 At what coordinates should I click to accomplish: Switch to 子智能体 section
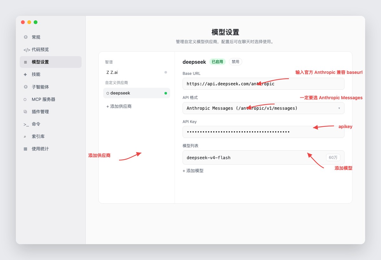(x=50, y=87)
